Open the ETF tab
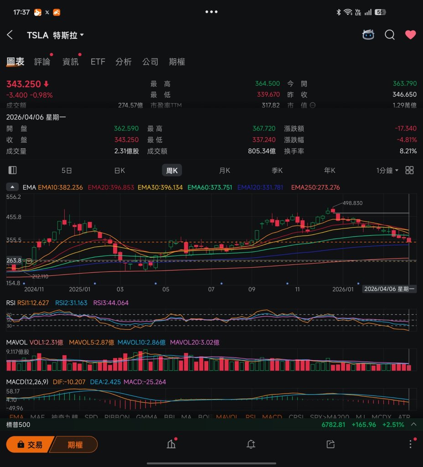Viewport: 423px width, 467px height. [98, 62]
